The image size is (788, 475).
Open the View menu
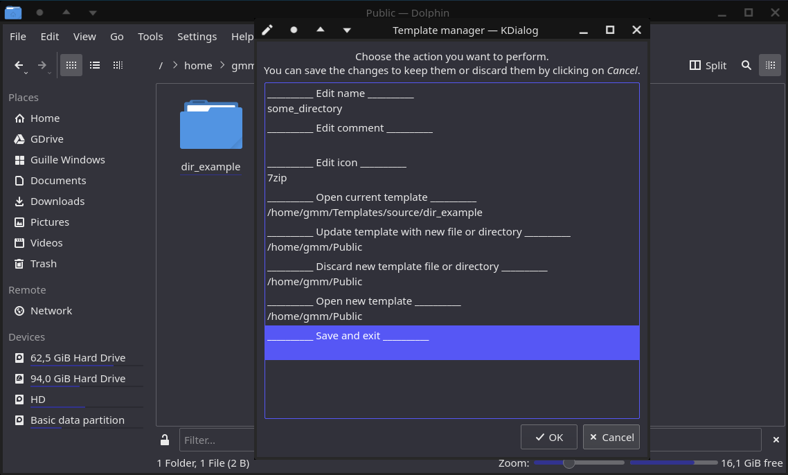[x=84, y=37]
